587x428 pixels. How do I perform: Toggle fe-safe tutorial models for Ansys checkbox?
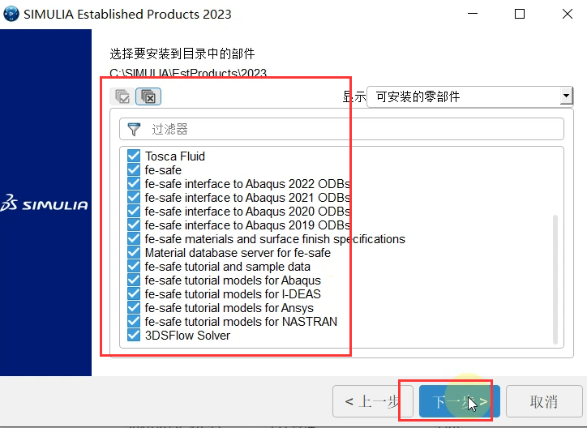[x=134, y=307]
